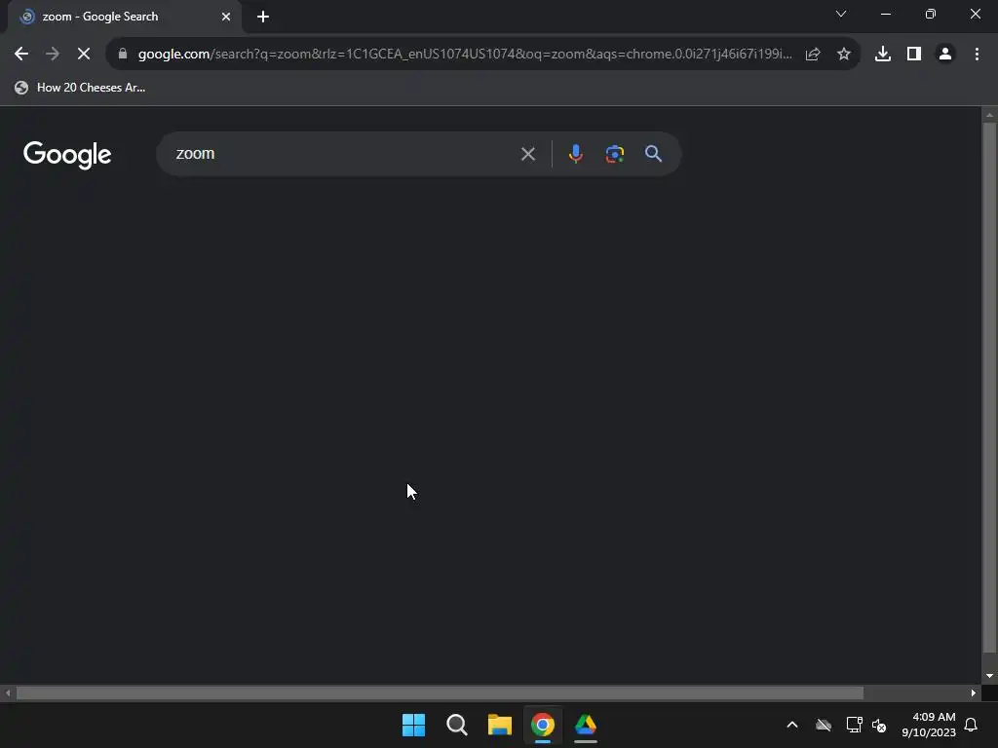The image size is (998, 748).
Task: Click the scroll down arrow
Action: coord(989,676)
